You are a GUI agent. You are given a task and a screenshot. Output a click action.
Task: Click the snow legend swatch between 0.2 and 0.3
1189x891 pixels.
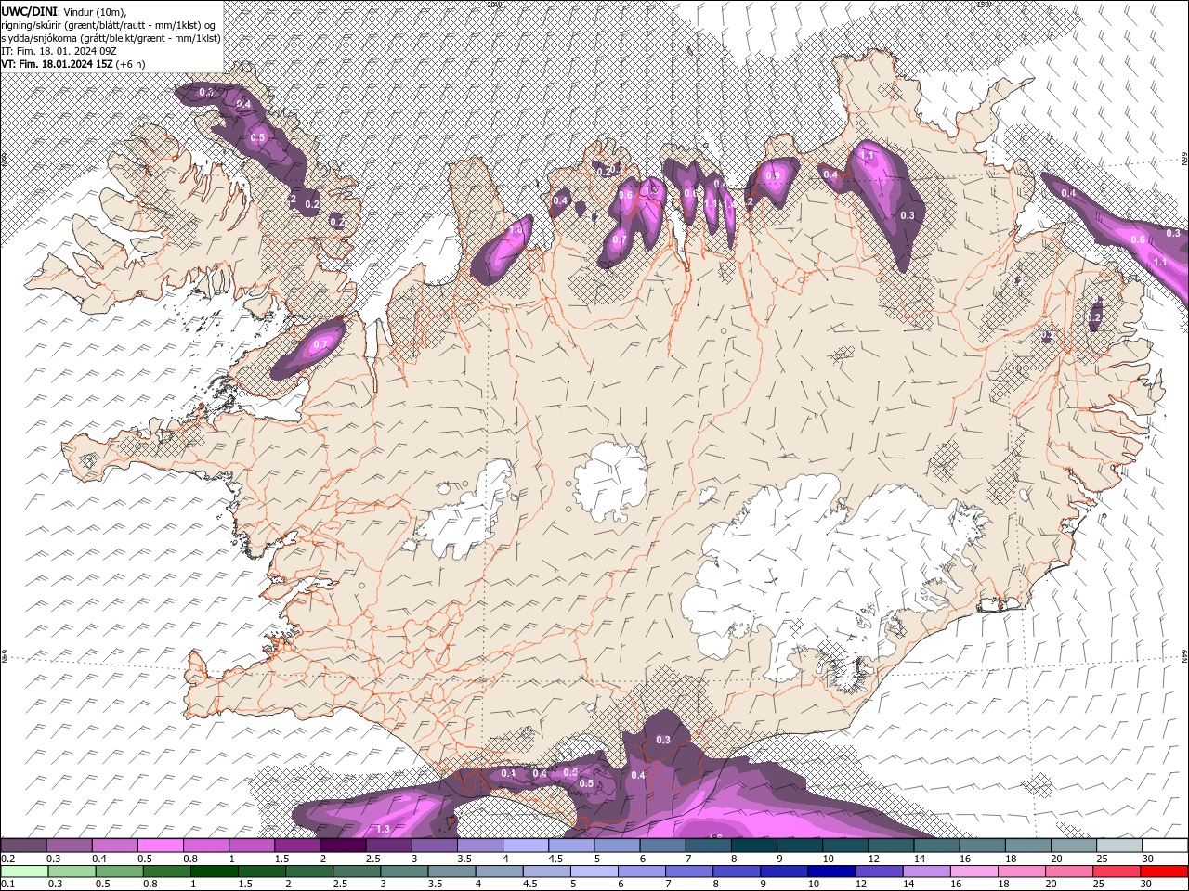coord(23,846)
